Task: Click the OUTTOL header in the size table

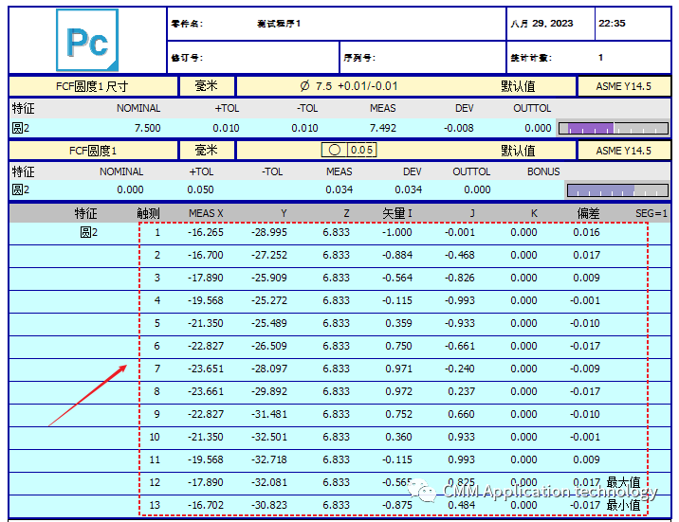Action: coord(532,108)
